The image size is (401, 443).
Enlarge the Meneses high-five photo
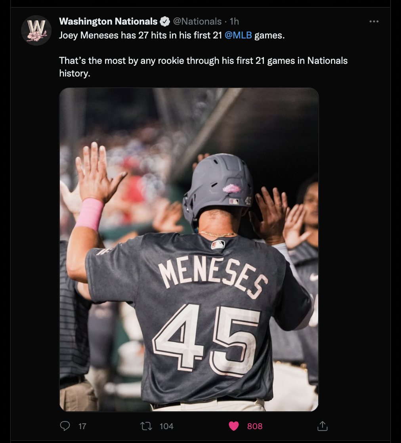pyautogui.click(x=189, y=250)
